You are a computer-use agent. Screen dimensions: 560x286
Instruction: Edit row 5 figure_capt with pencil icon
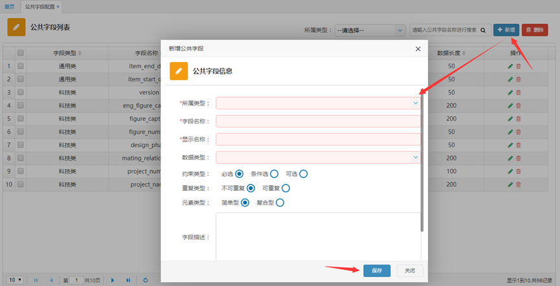(510, 119)
